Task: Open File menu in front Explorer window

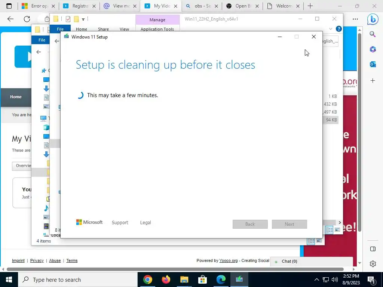Action: (x=60, y=29)
